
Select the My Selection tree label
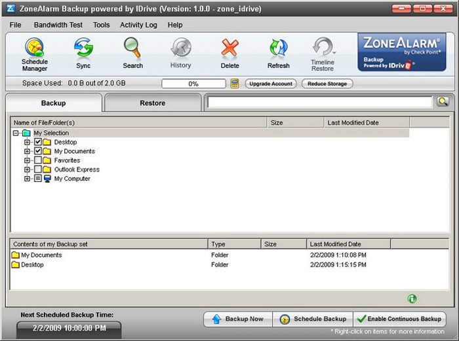click(x=51, y=133)
